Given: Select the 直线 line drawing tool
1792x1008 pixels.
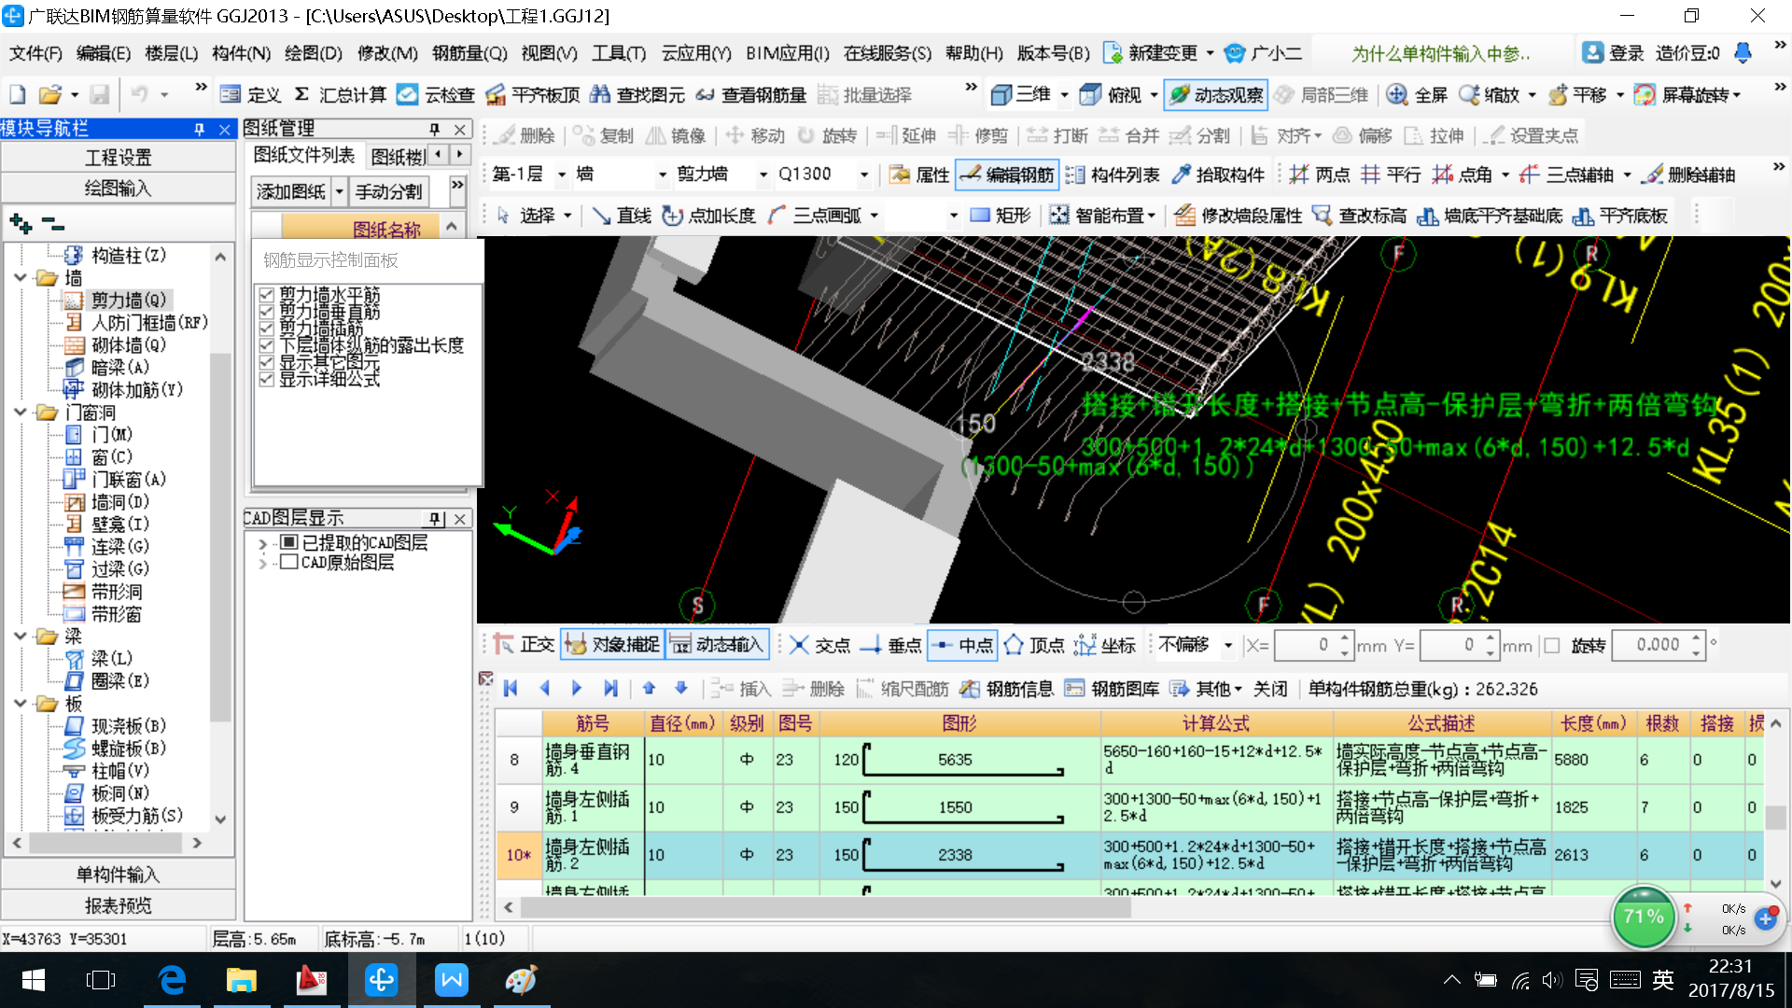Looking at the screenshot, I should 622,216.
